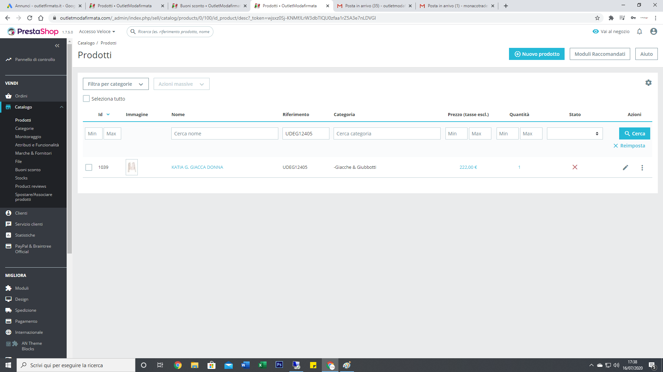Toggle the red X status of the product
Screen dimensions: 663x372
575,167
